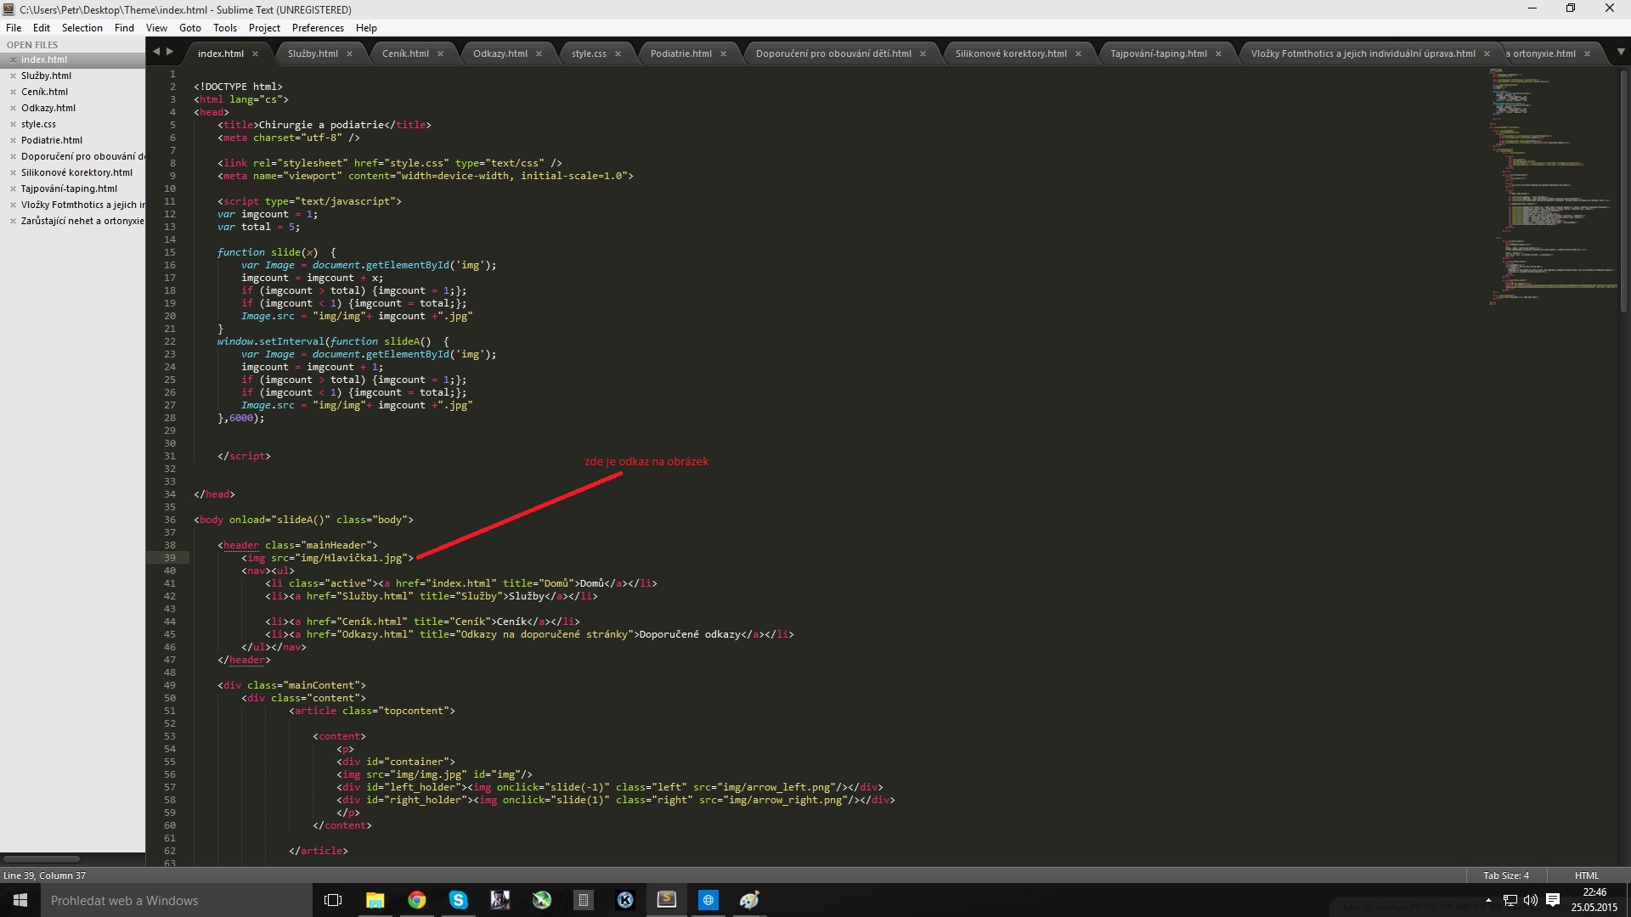The image size is (1631, 917).
Task: Select Odkazy.html in open files sidebar
Action: pos(48,108)
